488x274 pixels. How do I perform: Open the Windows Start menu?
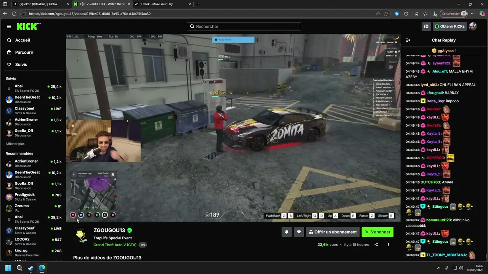[8, 268]
